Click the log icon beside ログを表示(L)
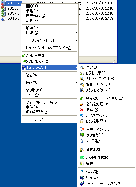136x187 pixels. [82, 73]
